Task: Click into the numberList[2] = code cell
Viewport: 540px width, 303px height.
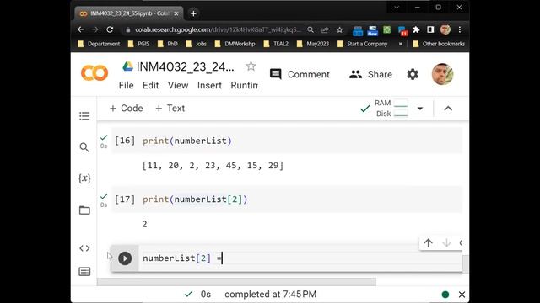Action: point(300,258)
